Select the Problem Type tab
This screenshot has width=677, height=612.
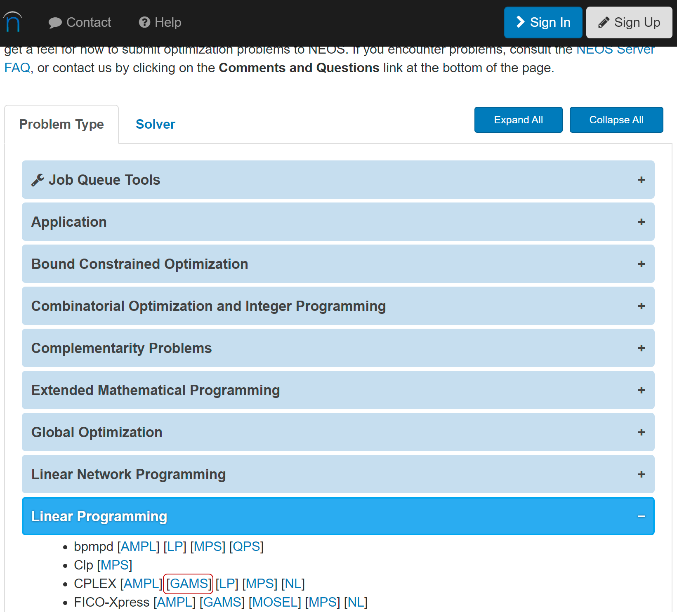[61, 124]
